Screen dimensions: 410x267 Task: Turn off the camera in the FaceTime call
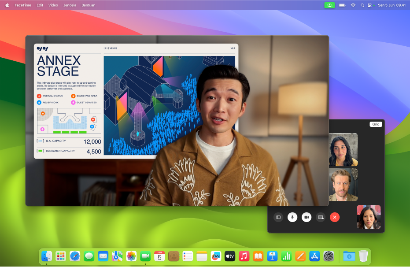[x=306, y=217]
